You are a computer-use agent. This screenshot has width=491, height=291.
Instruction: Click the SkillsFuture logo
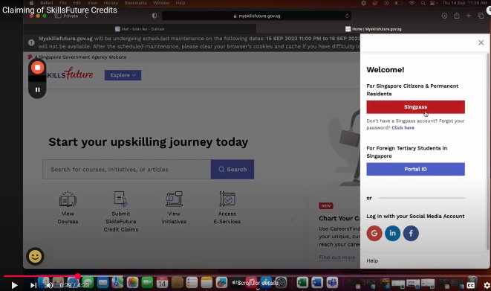tap(70, 74)
